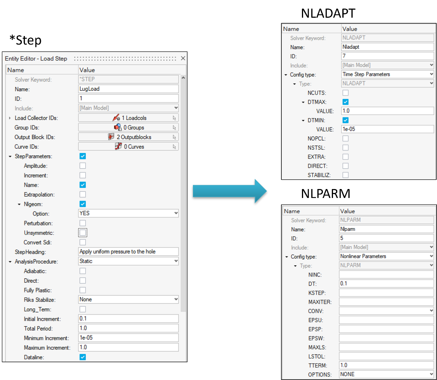Expand the Load Collector IDs row arrow
The image size is (437, 380).
point(10,118)
